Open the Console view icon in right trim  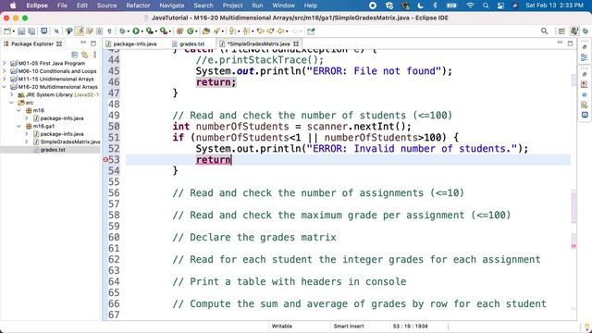coord(585,115)
